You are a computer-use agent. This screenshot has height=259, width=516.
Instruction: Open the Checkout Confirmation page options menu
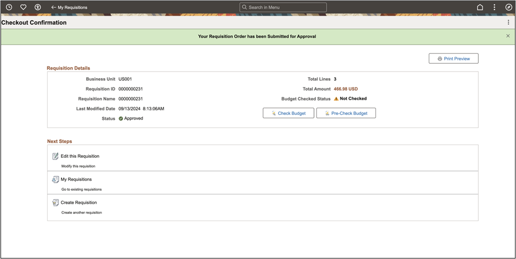tap(508, 23)
